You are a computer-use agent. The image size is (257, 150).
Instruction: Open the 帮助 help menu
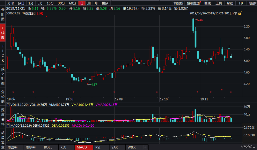coord(230,3)
